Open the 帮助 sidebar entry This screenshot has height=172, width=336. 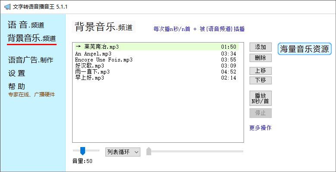[x=17, y=86]
